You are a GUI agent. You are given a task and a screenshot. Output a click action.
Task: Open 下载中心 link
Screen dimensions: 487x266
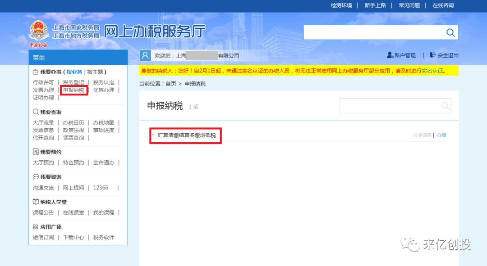coord(74,238)
